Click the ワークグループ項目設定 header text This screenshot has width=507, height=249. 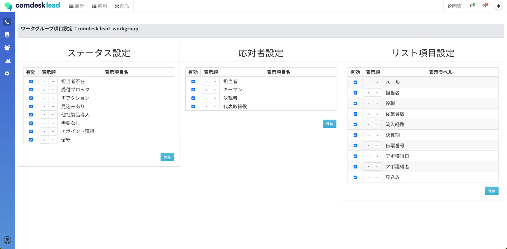pyautogui.click(x=79, y=29)
